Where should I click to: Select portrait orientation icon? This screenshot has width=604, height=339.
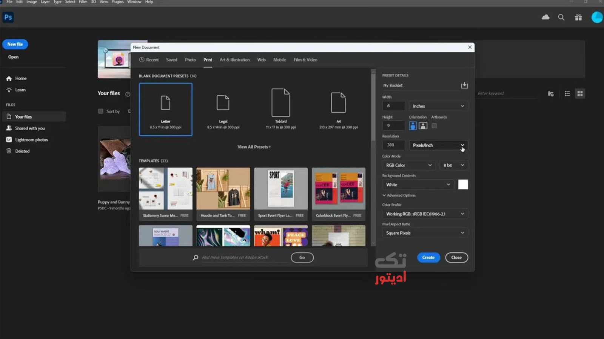[x=413, y=126]
